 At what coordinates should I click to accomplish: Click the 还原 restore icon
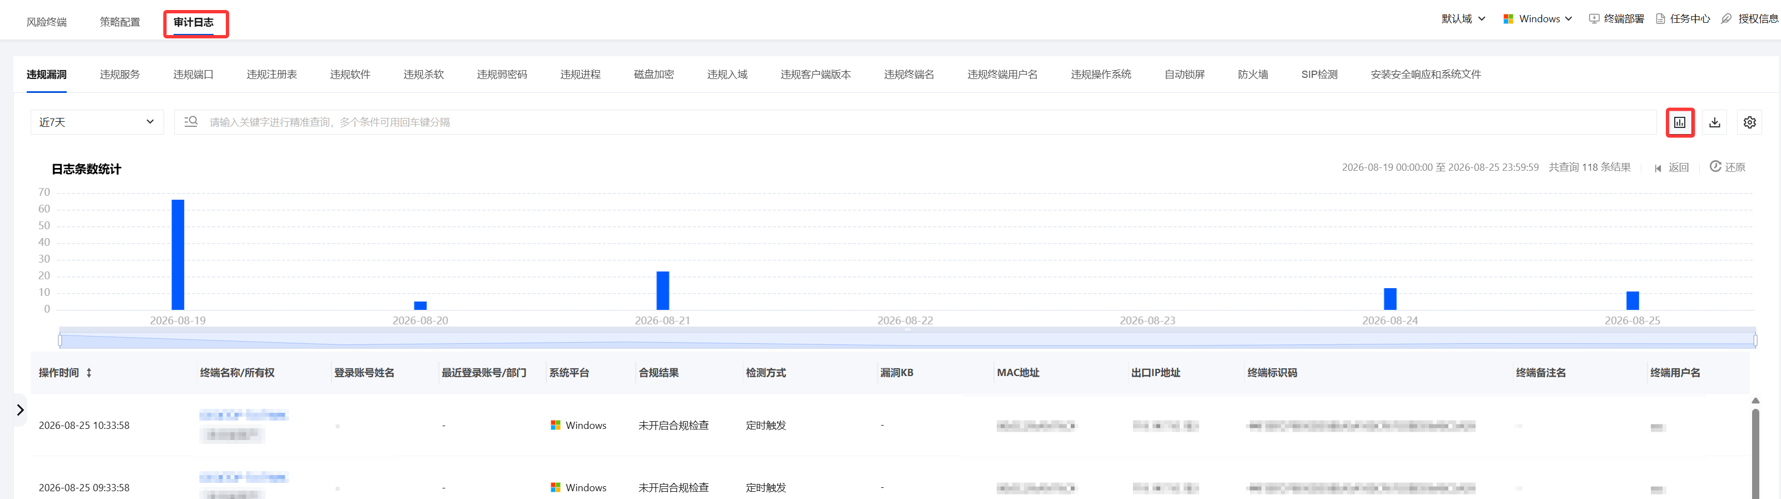[x=1715, y=166]
